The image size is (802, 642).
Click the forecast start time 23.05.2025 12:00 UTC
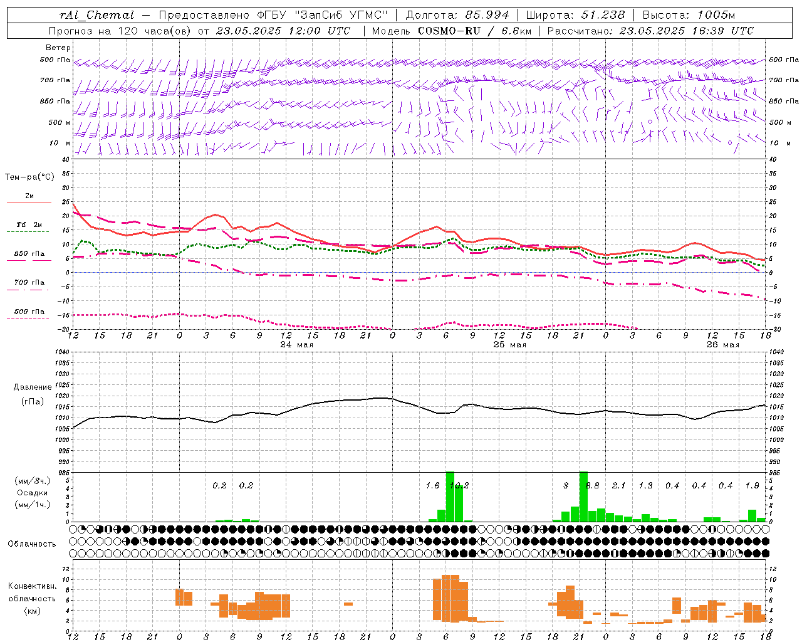pyautogui.click(x=283, y=31)
